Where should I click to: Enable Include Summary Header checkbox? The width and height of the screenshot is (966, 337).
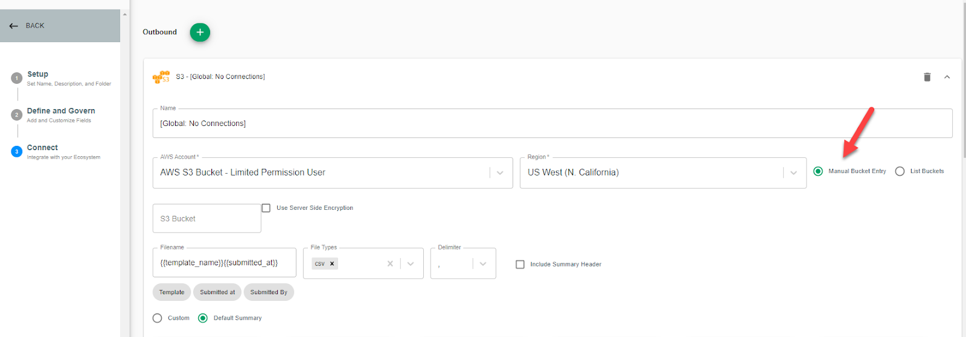click(x=520, y=264)
